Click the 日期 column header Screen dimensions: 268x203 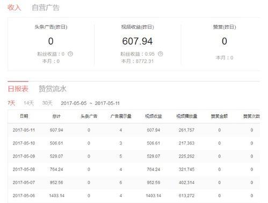pos(24,116)
